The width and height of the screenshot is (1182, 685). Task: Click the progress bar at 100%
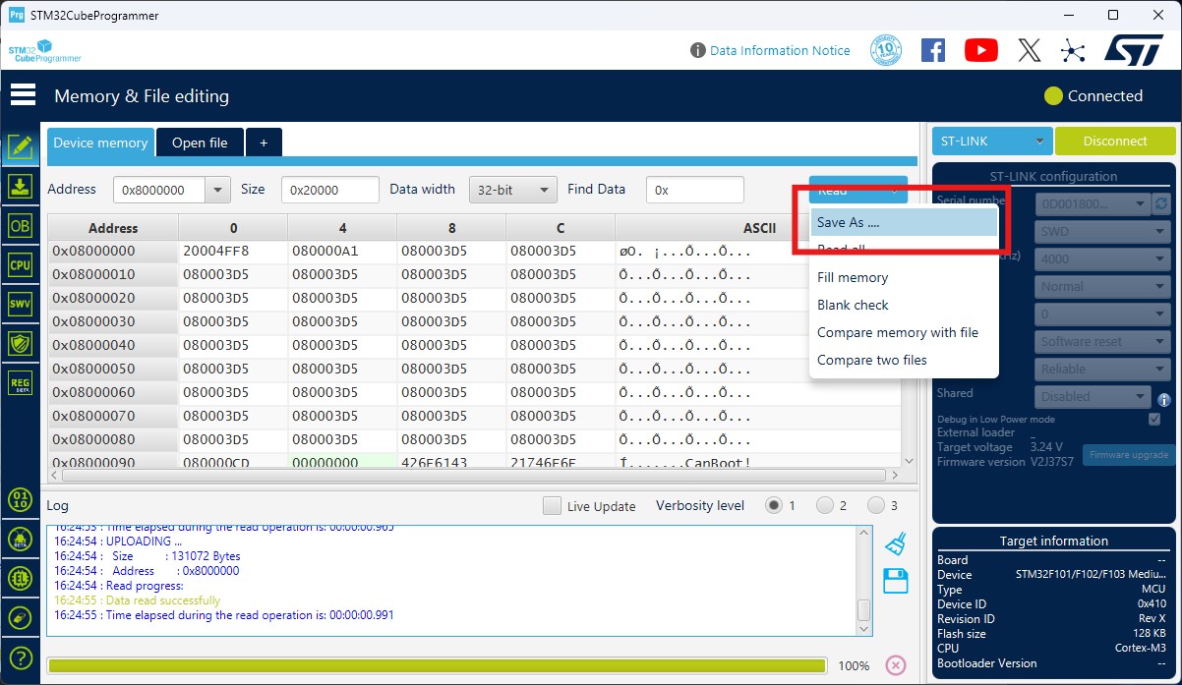[437, 665]
